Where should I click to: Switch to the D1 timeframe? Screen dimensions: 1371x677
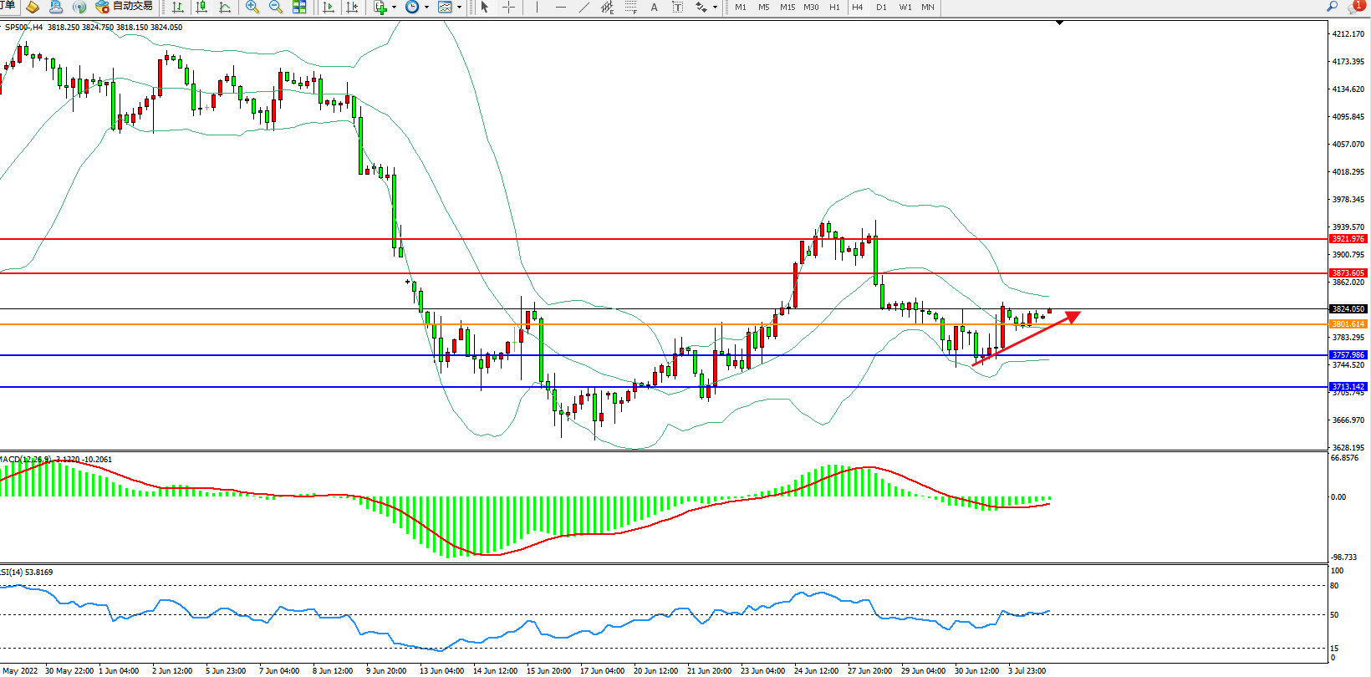coord(881,8)
